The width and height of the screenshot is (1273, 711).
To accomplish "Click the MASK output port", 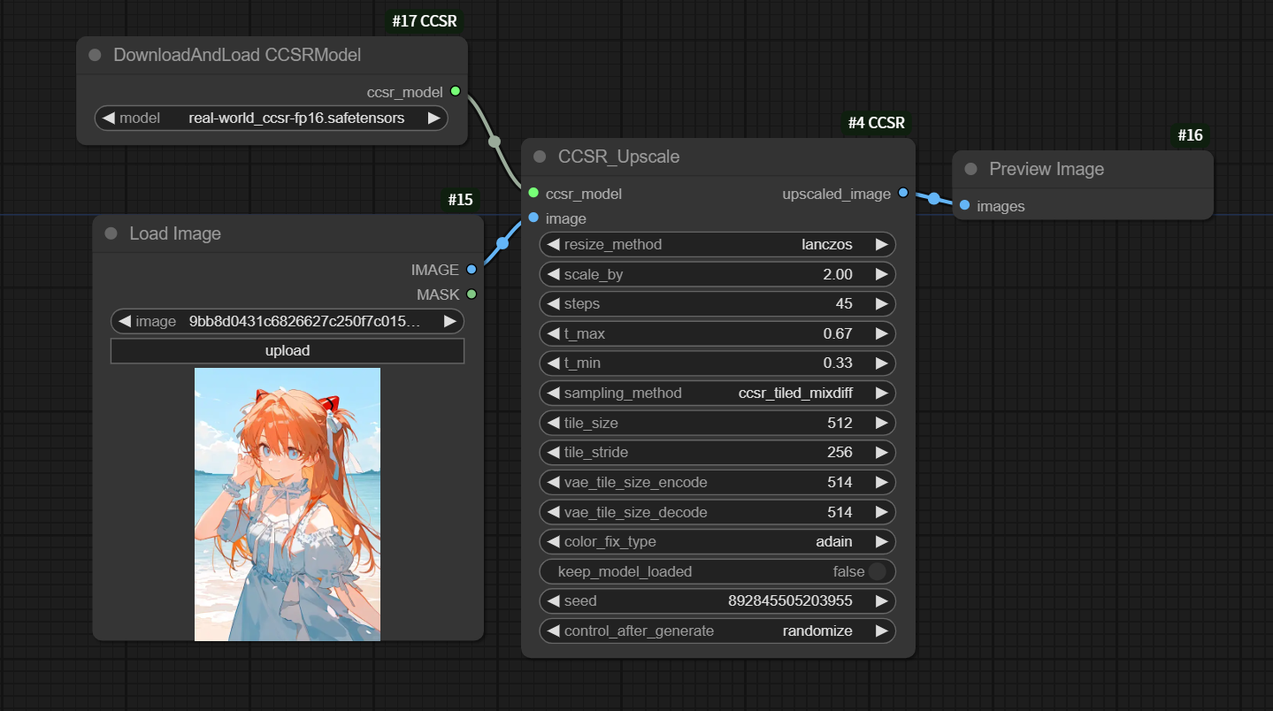I will pos(471,294).
